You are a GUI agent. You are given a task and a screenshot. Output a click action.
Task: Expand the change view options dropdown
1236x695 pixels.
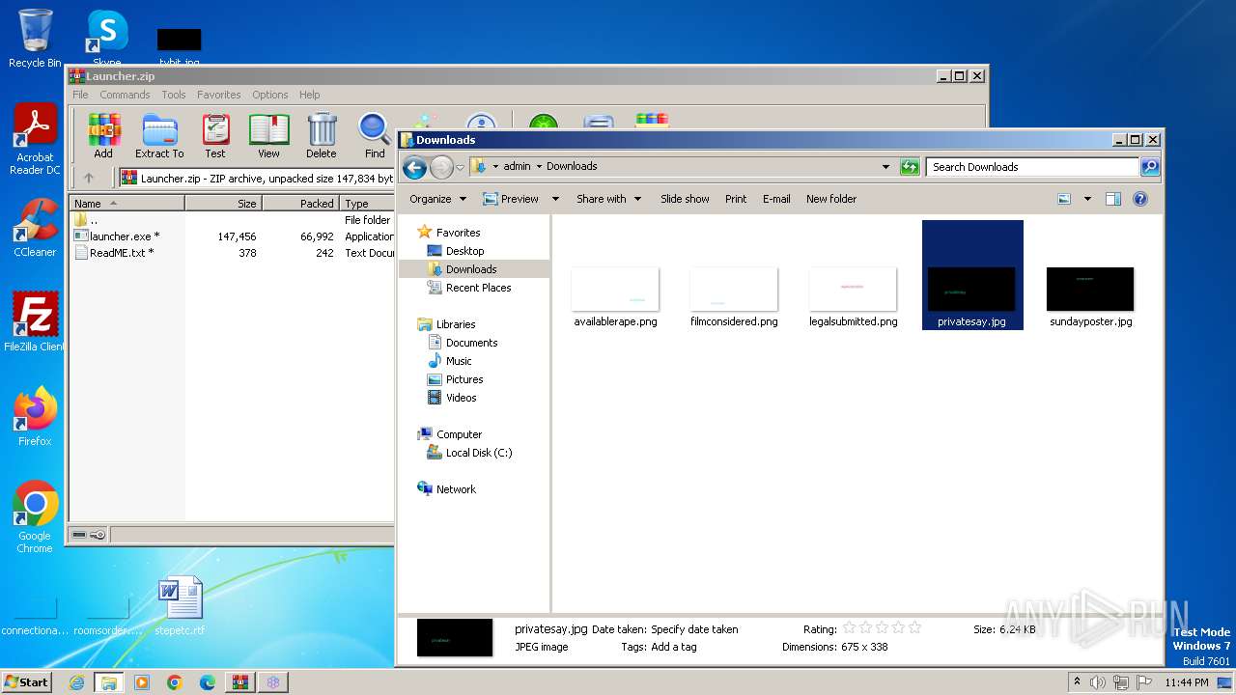1087,199
